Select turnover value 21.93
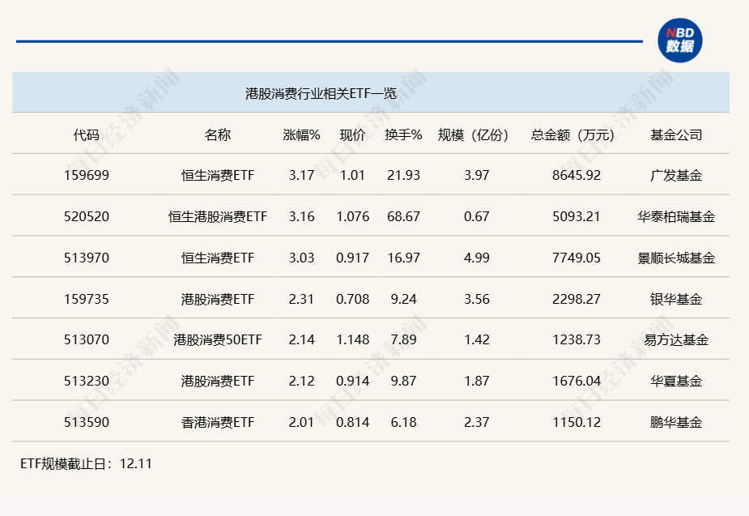Viewport: 749px width, 516px height. click(403, 175)
